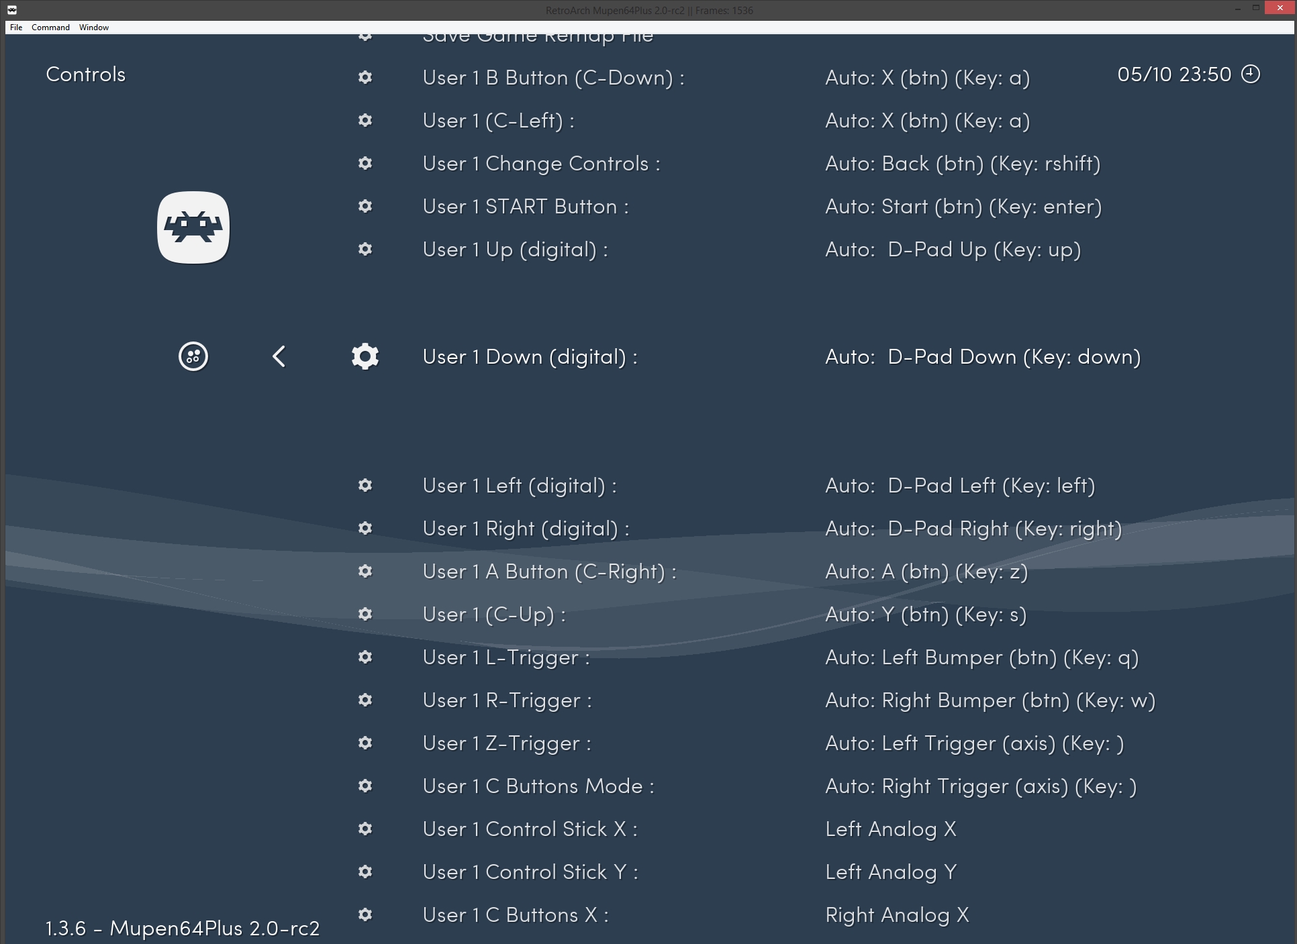Select the User 1 Change Controls entry
This screenshot has width=1297, height=944.
coord(542,164)
